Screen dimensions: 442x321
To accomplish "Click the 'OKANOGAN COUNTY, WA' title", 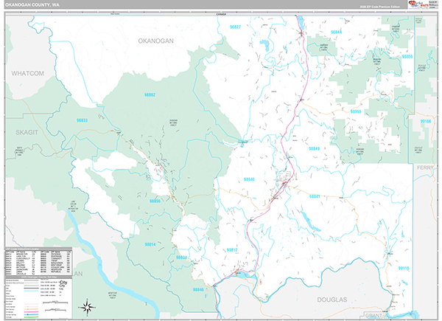I will pyautogui.click(x=32, y=5).
